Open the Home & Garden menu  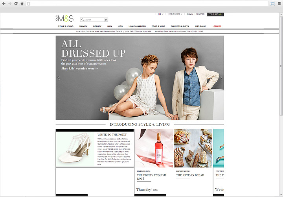(x=137, y=26)
